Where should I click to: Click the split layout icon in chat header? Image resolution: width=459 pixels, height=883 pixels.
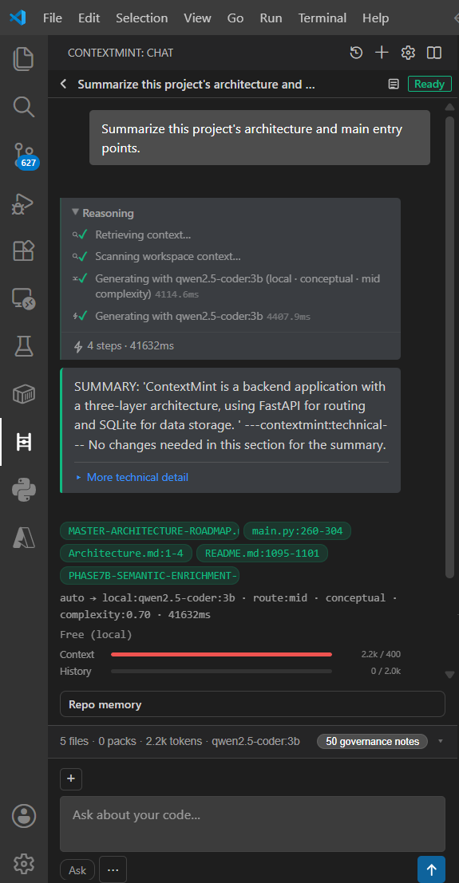point(433,53)
